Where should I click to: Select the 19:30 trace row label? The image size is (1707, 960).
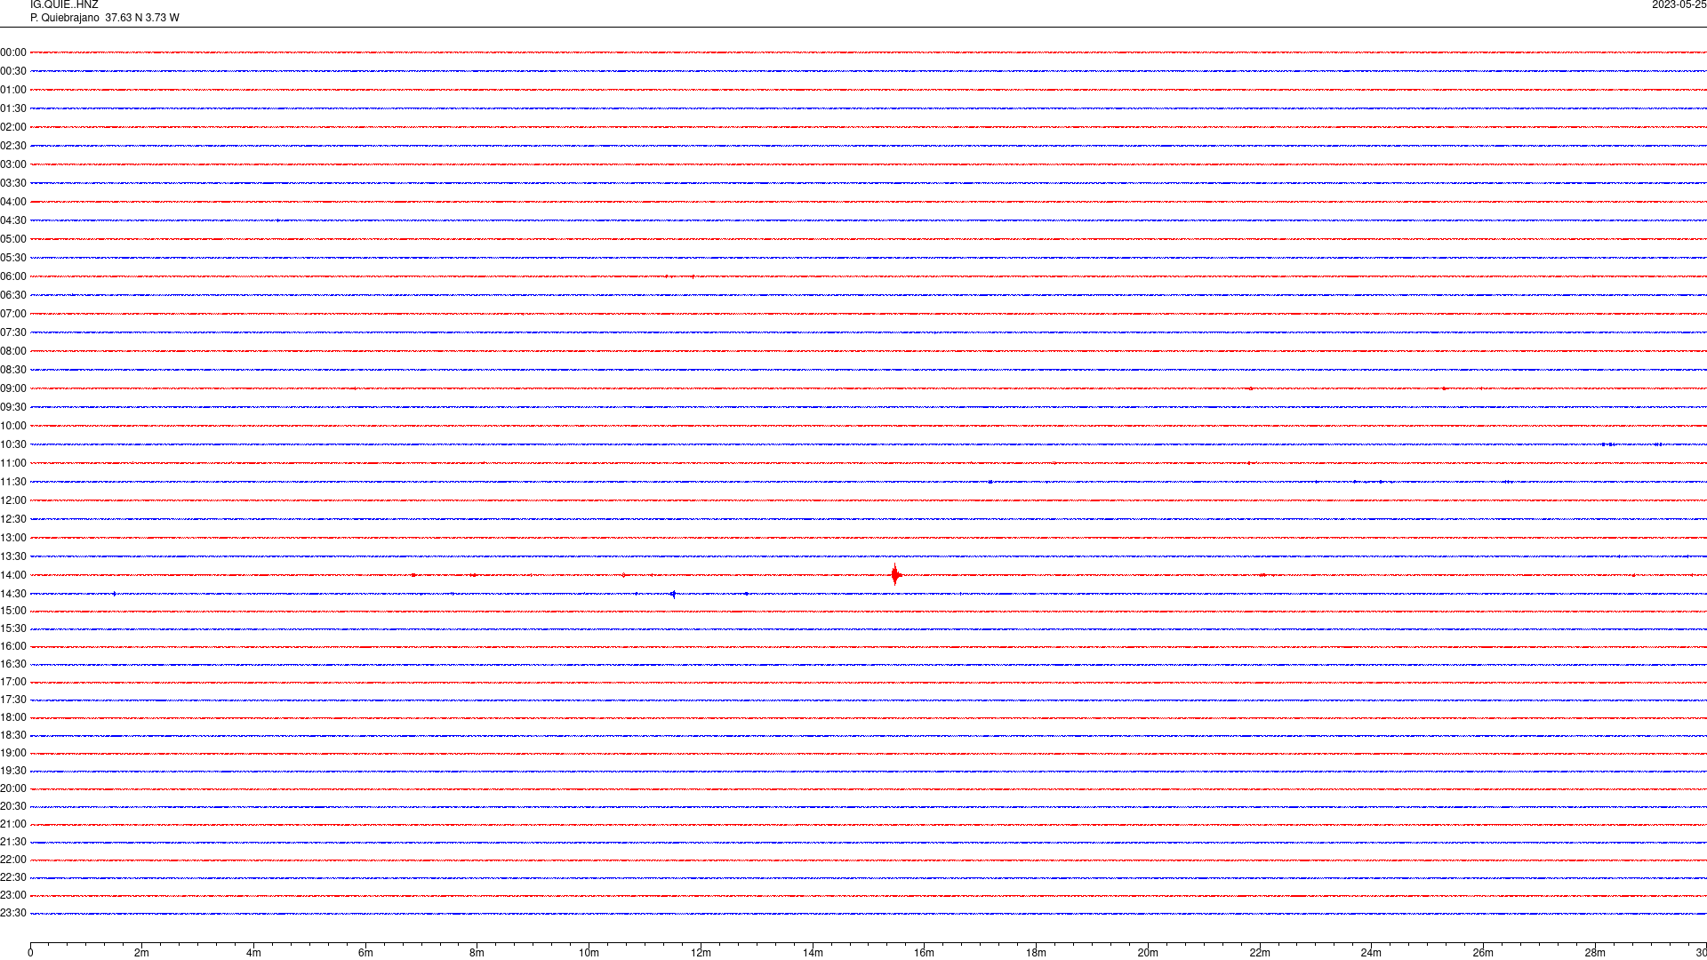pyautogui.click(x=13, y=771)
